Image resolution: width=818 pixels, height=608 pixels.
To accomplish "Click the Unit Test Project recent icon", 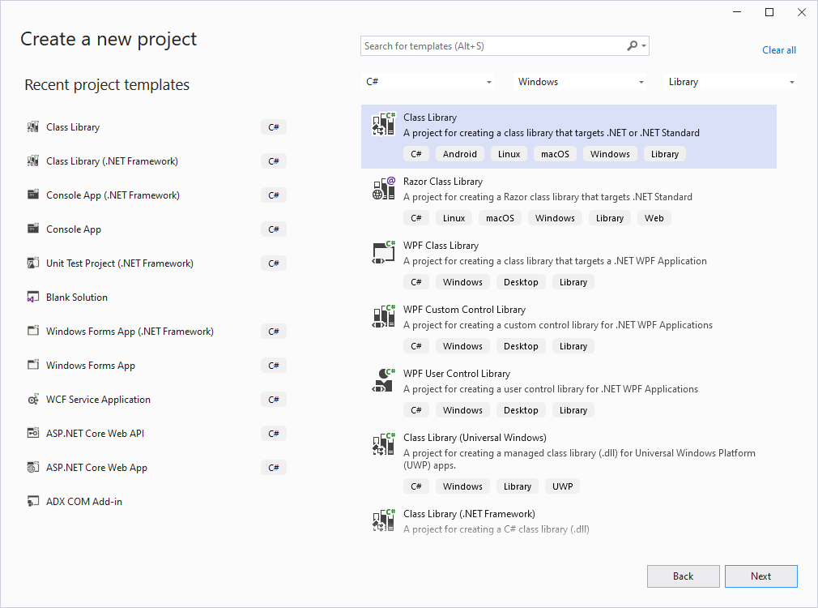I will click(33, 263).
